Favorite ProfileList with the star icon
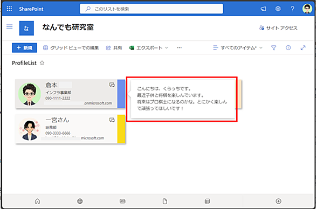 pyautogui.click(x=42, y=63)
